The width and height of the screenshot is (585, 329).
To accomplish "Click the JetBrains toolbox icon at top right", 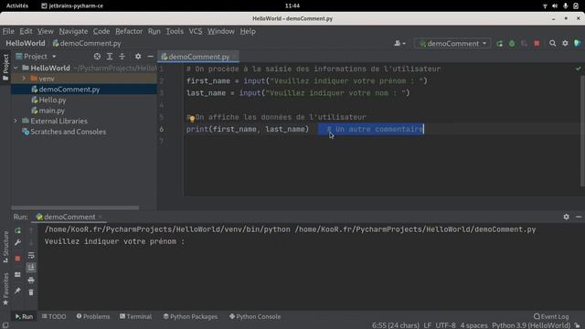I will [x=578, y=43].
